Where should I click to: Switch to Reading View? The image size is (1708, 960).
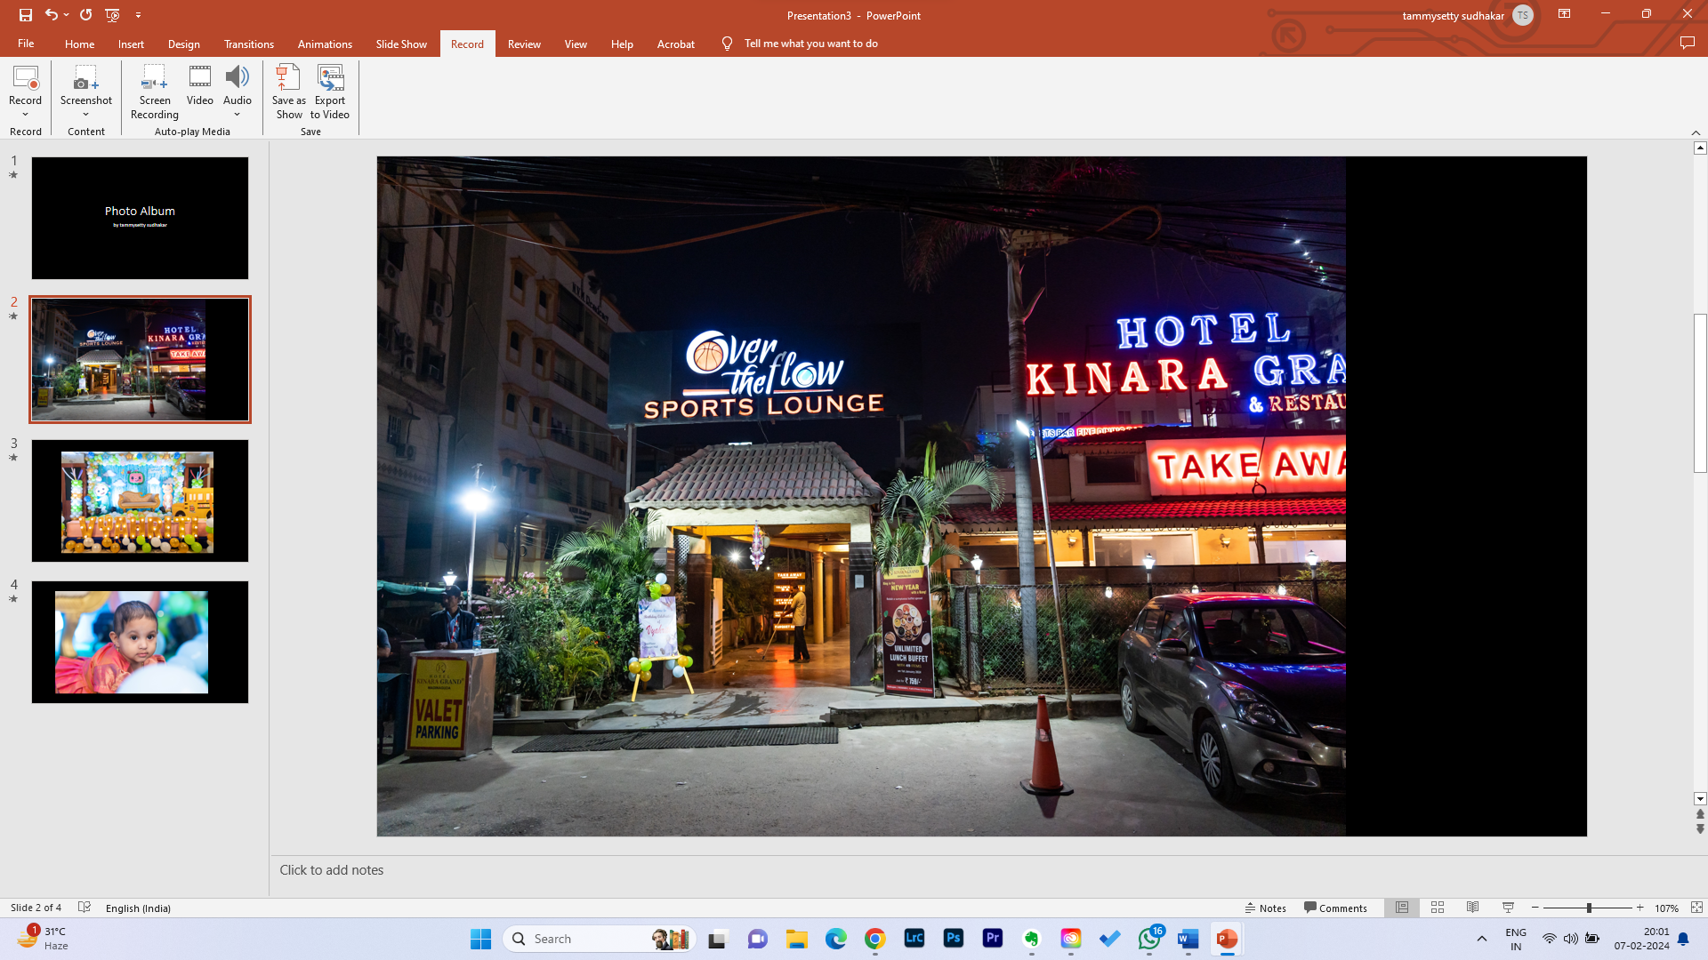coord(1473,908)
